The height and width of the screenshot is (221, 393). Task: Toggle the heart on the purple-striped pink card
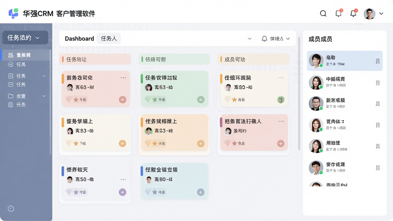227,143
